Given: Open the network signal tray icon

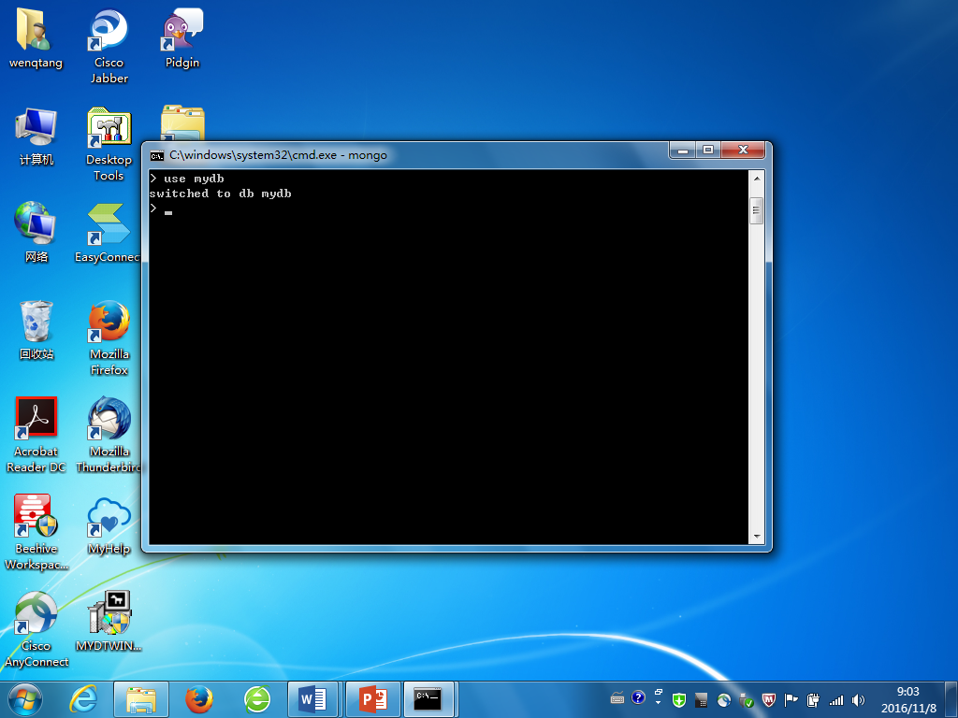Looking at the screenshot, I should pos(835,700).
